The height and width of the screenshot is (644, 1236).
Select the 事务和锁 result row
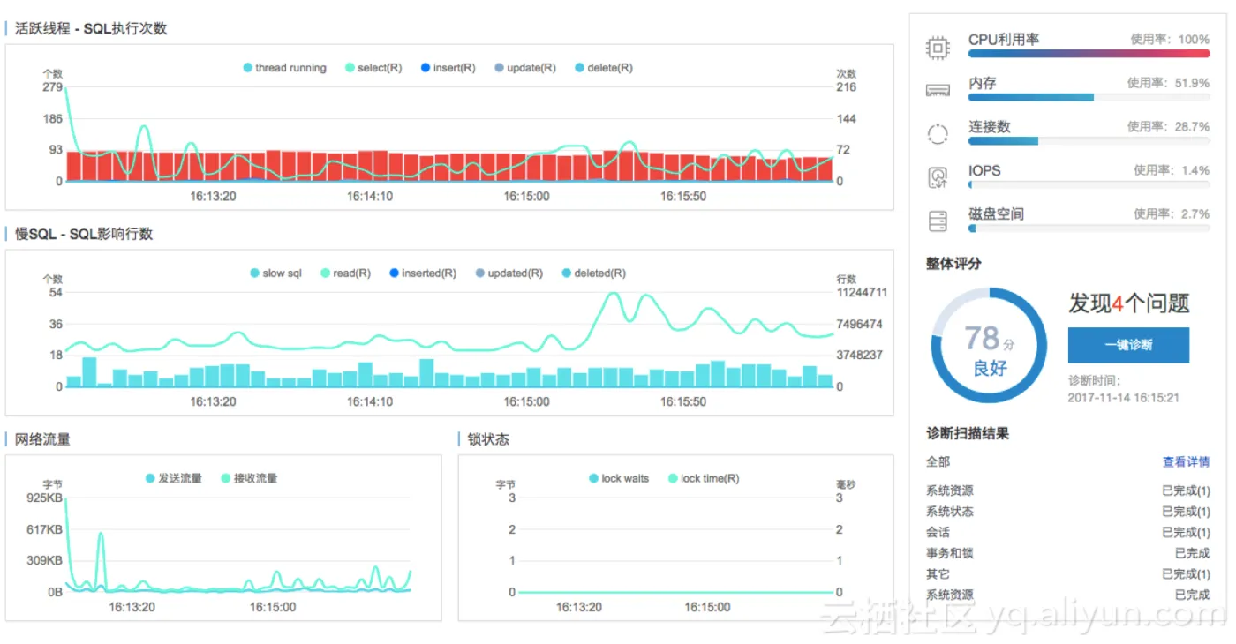pyautogui.click(x=1067, y=553)
